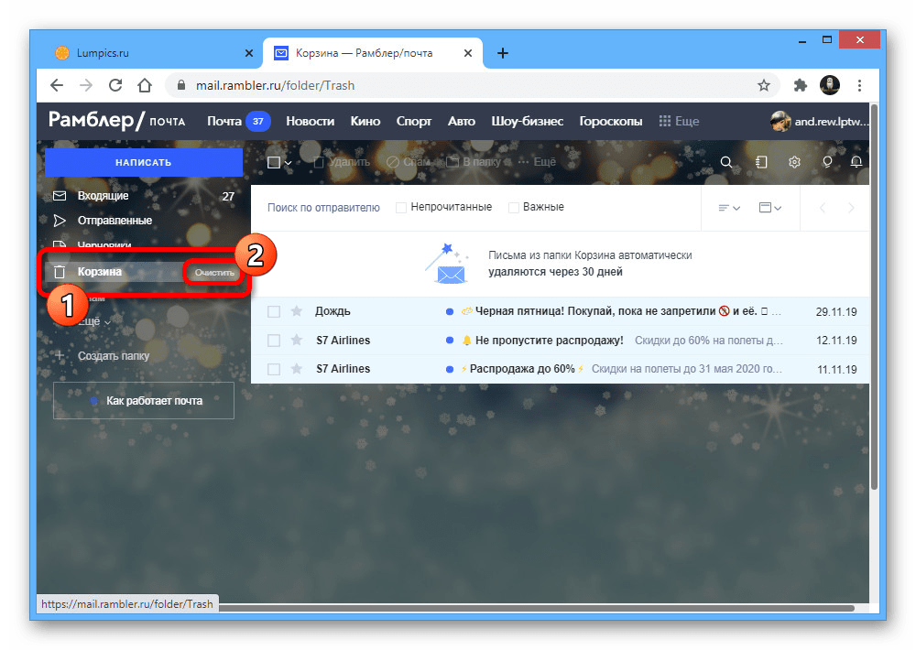916x650 pixels.
Task: Click the address bar URL field
Action: (x=458, y=85)
